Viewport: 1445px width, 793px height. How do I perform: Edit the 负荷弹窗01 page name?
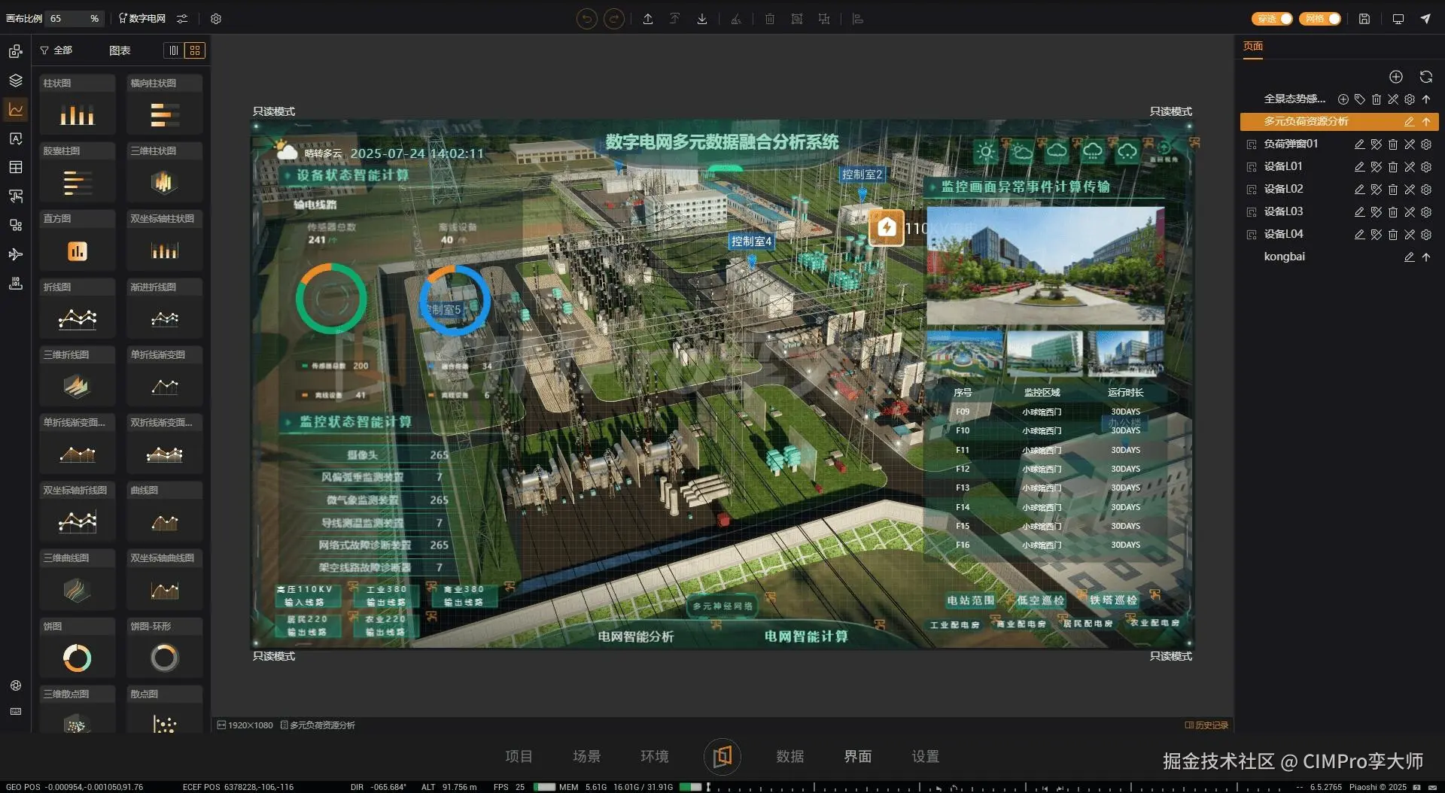click(1359, 144)
